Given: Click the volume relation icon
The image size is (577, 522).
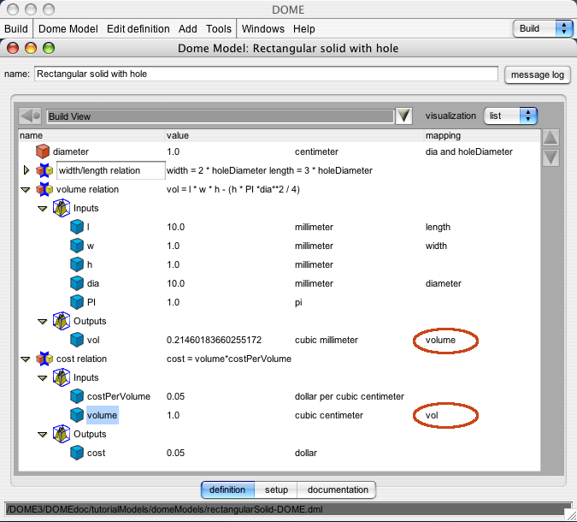Looking at the screenshot, I should click(x=44, y=189).
